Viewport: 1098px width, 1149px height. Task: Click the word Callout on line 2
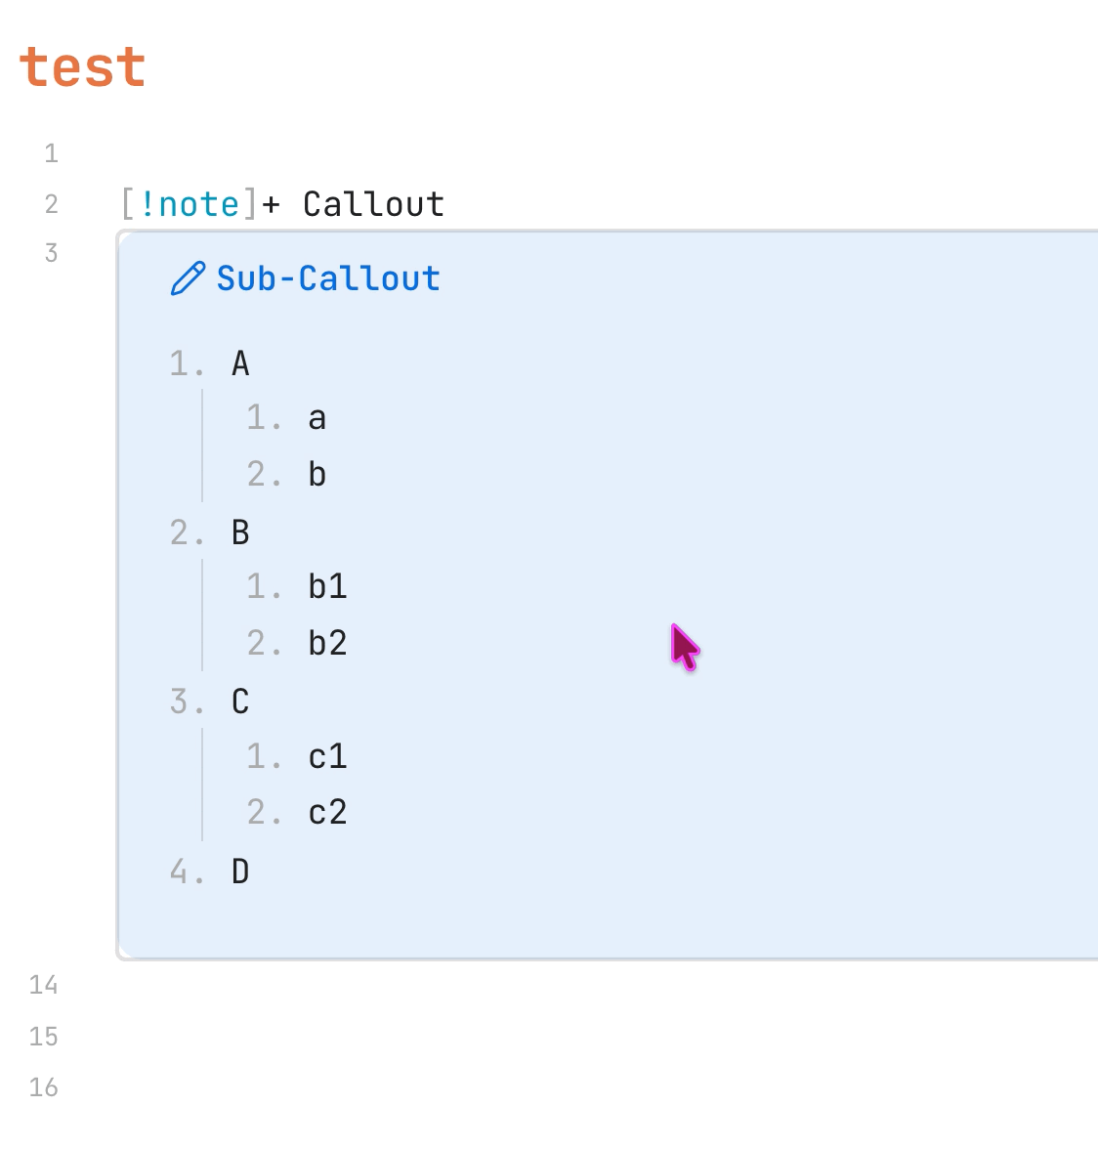point(373,204)
